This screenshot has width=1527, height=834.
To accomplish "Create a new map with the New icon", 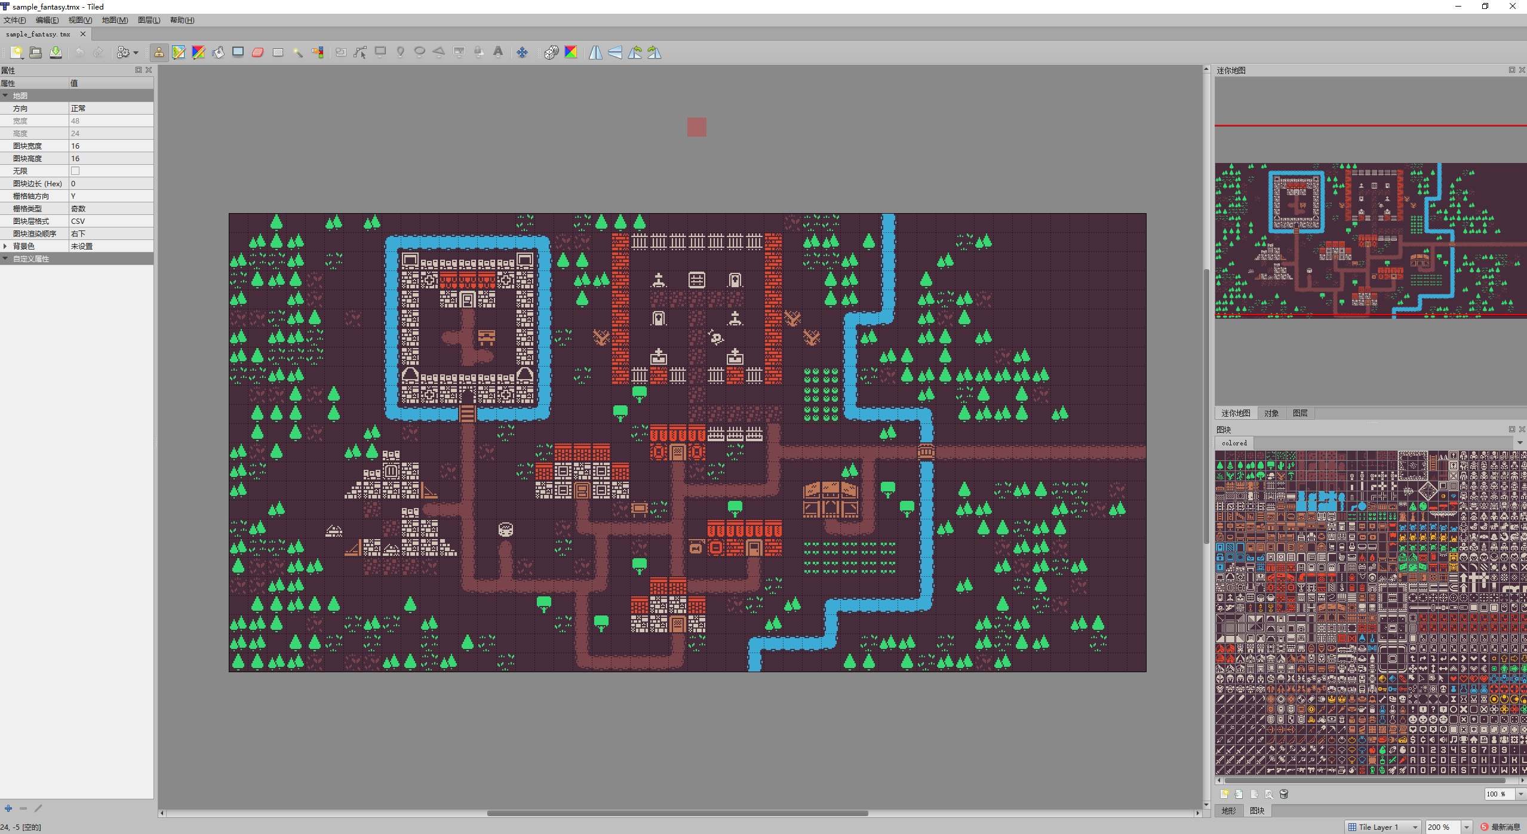I will click(x=17, y=53).
